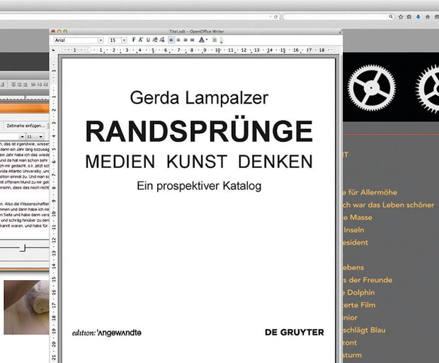Open the browser downloads arrow icon

click(x=418, y=17)
